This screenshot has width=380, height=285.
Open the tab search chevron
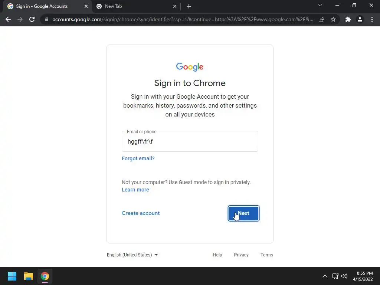(x=320, y=5)
